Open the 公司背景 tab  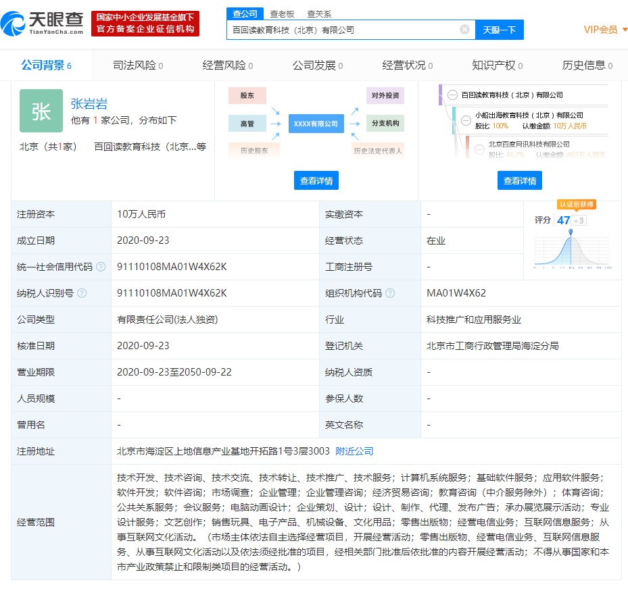coord(47,66)
